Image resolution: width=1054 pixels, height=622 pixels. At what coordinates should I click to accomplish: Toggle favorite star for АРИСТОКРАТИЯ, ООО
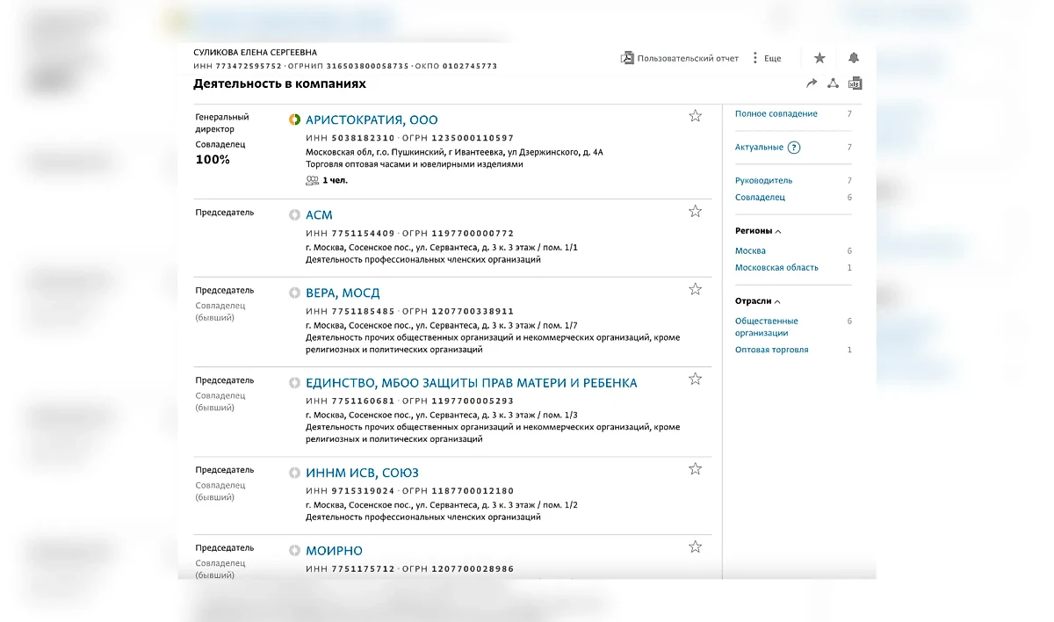[695, 116]
